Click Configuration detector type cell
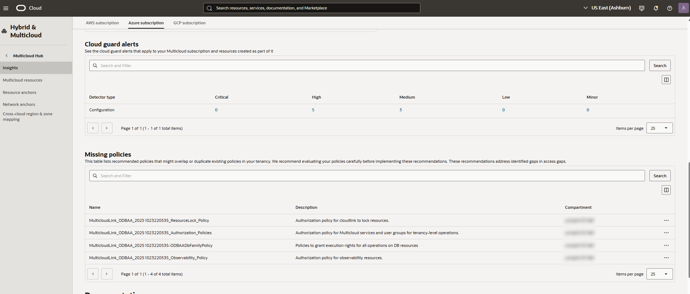The height and width of the screenshot is (294, 690). point(102,110)
